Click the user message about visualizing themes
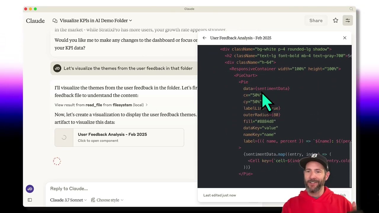This screenshot has width=379, height=213. (x=128, y=68)
